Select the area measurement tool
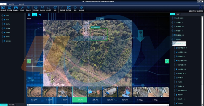Viewport: 204px width, 106px height. 69,8
